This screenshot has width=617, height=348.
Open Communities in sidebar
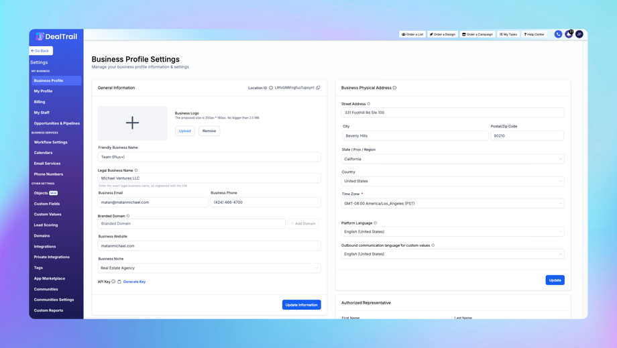[x=46, y=290]
